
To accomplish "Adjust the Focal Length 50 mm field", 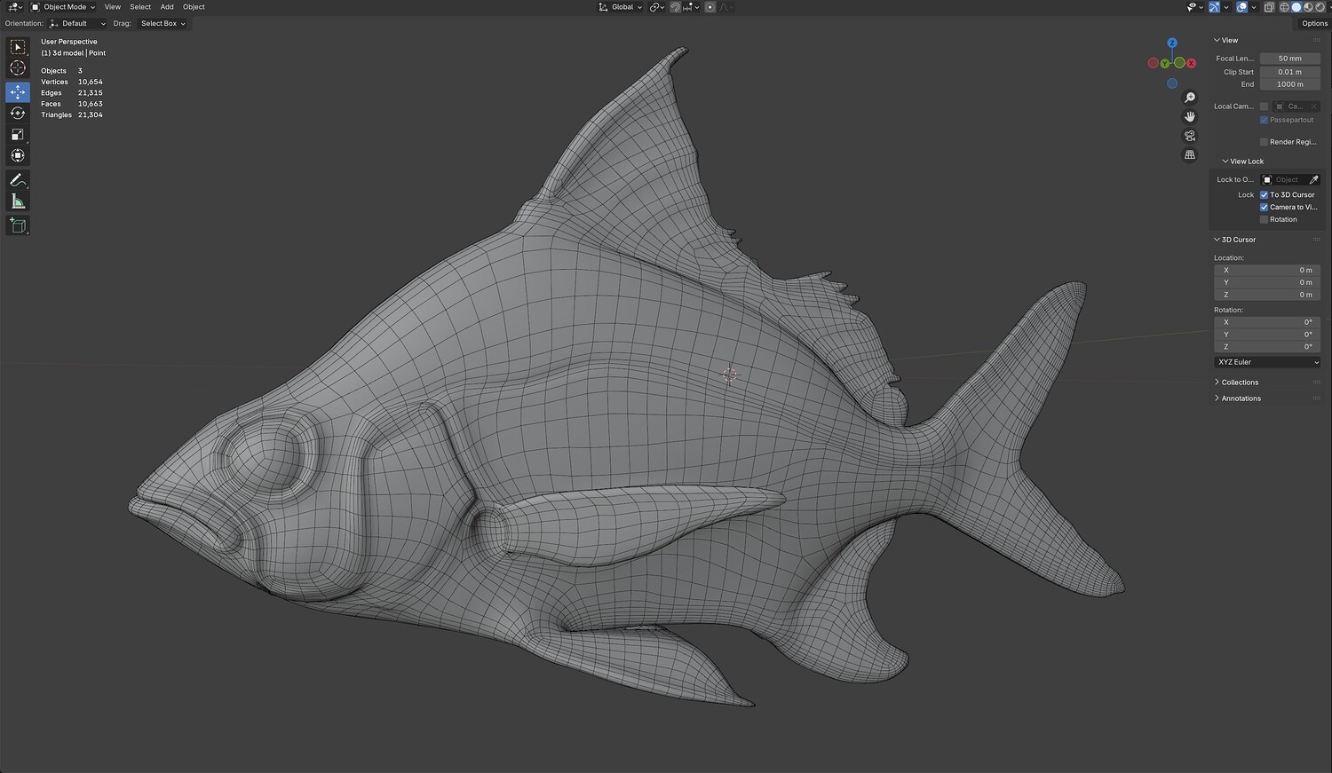I will click(1290, 59).
